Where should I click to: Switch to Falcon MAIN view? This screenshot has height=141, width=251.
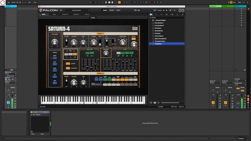coord(105,10)
